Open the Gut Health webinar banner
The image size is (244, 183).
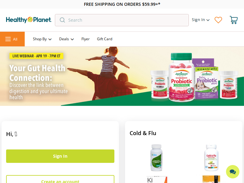pyautogui.click(x=122, y=76)
